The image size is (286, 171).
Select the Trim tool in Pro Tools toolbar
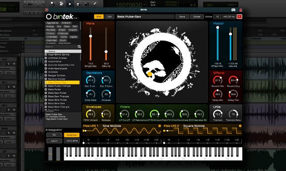pos(61,4)
